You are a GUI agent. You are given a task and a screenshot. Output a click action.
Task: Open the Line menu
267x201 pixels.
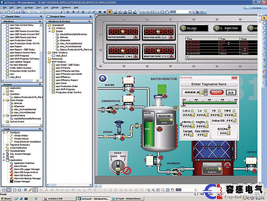click(46, 7)
